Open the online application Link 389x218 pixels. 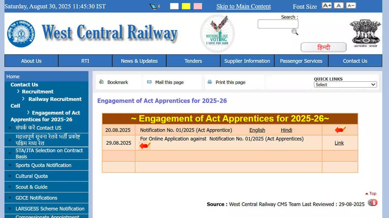click(339, 143)
